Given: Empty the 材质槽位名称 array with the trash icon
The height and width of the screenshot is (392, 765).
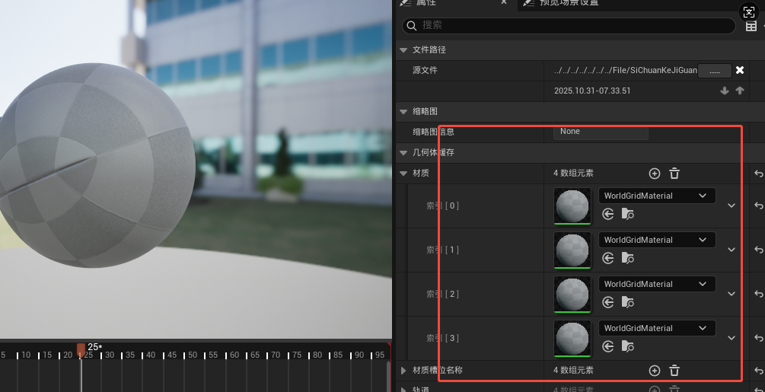Looking at the screenshot, I should (674, 371).
